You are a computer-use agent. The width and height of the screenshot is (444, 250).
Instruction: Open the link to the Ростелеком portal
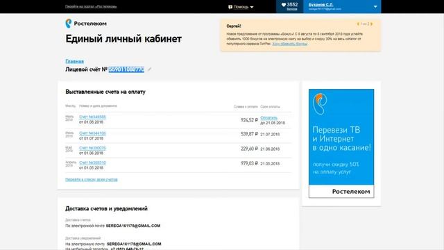click(x=91, y=6)
